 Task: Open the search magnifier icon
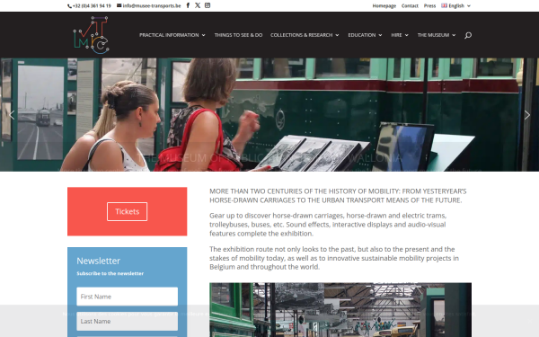point(468,35)
